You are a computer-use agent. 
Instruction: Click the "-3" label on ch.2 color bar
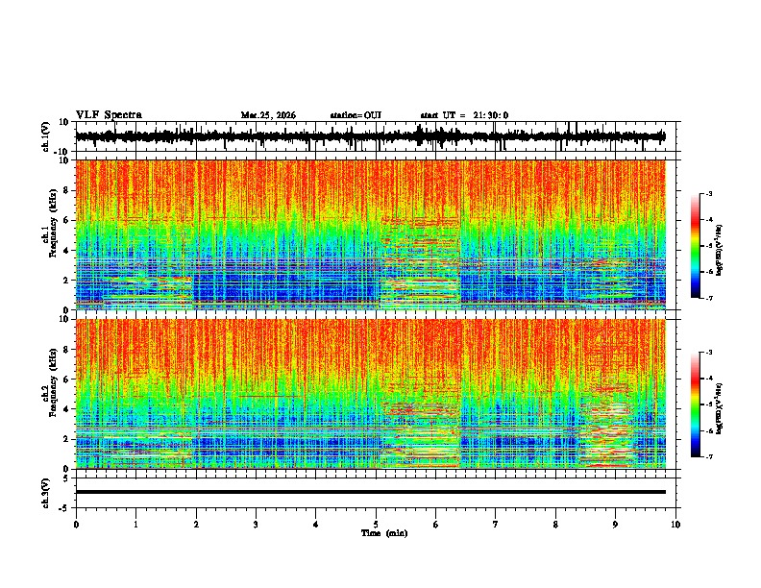[x=708, y=353]
